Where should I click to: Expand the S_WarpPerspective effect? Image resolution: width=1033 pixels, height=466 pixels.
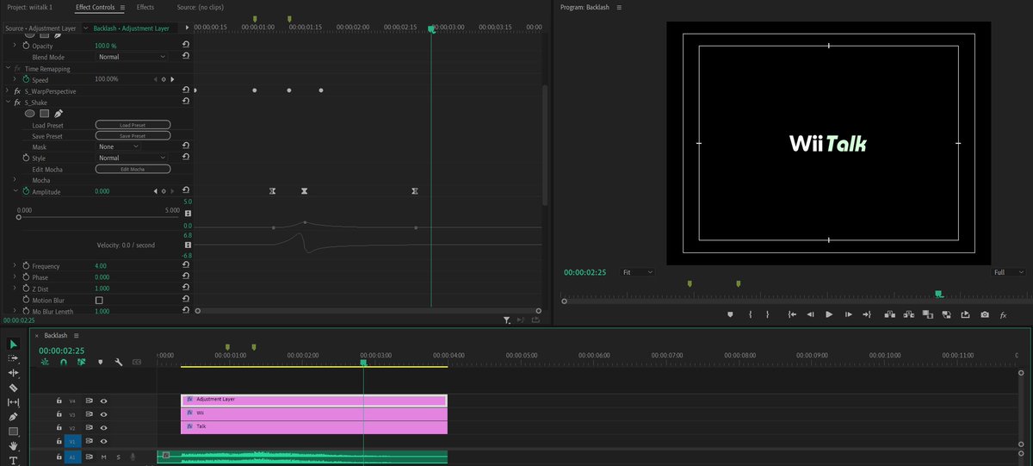click(7, 90)
